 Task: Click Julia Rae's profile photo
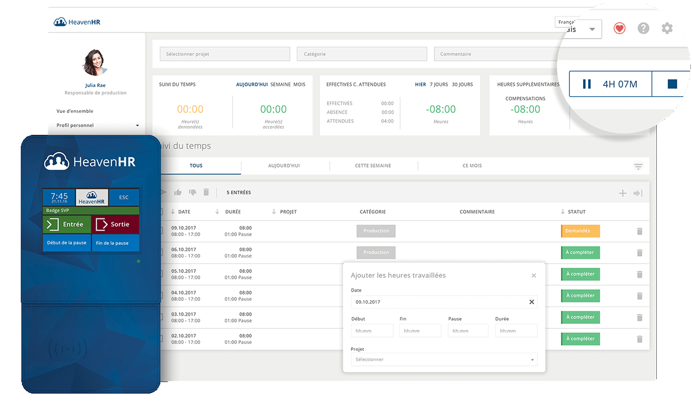click(96, 62)
